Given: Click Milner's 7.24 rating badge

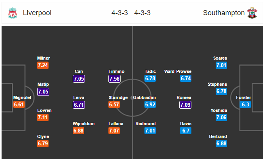Looking at the screenshot, I should [43, 65].
